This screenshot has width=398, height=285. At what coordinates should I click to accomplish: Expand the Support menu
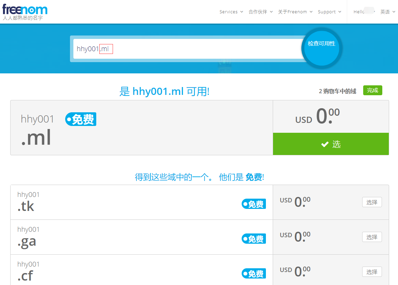329,12
